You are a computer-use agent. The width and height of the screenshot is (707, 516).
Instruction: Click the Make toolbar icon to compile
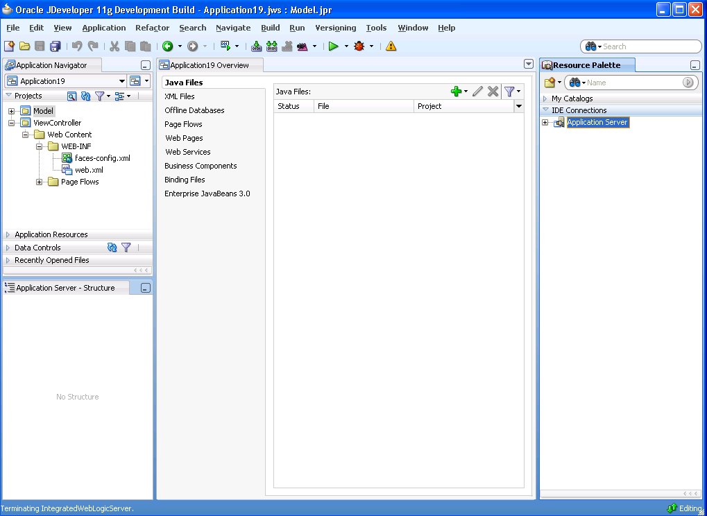255,46
